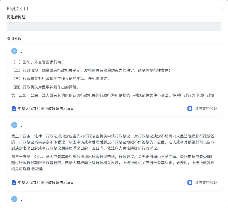Click the 第十三条 paragraph text

tap(113, 95)
